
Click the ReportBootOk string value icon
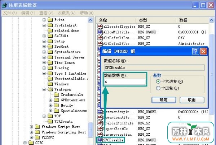pyautogui.click(x=100, y=128)
